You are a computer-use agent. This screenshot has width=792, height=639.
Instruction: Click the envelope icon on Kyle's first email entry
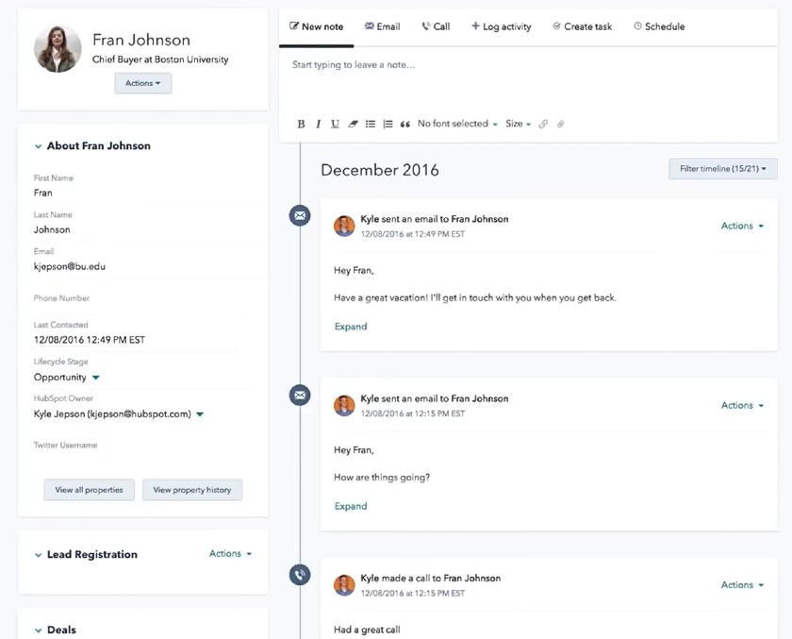pyautogui.click(x=299, y=215)
